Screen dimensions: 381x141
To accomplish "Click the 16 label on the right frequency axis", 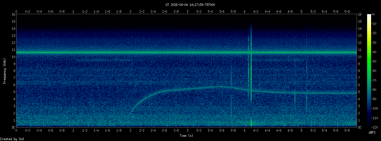I will click(360, 14).
